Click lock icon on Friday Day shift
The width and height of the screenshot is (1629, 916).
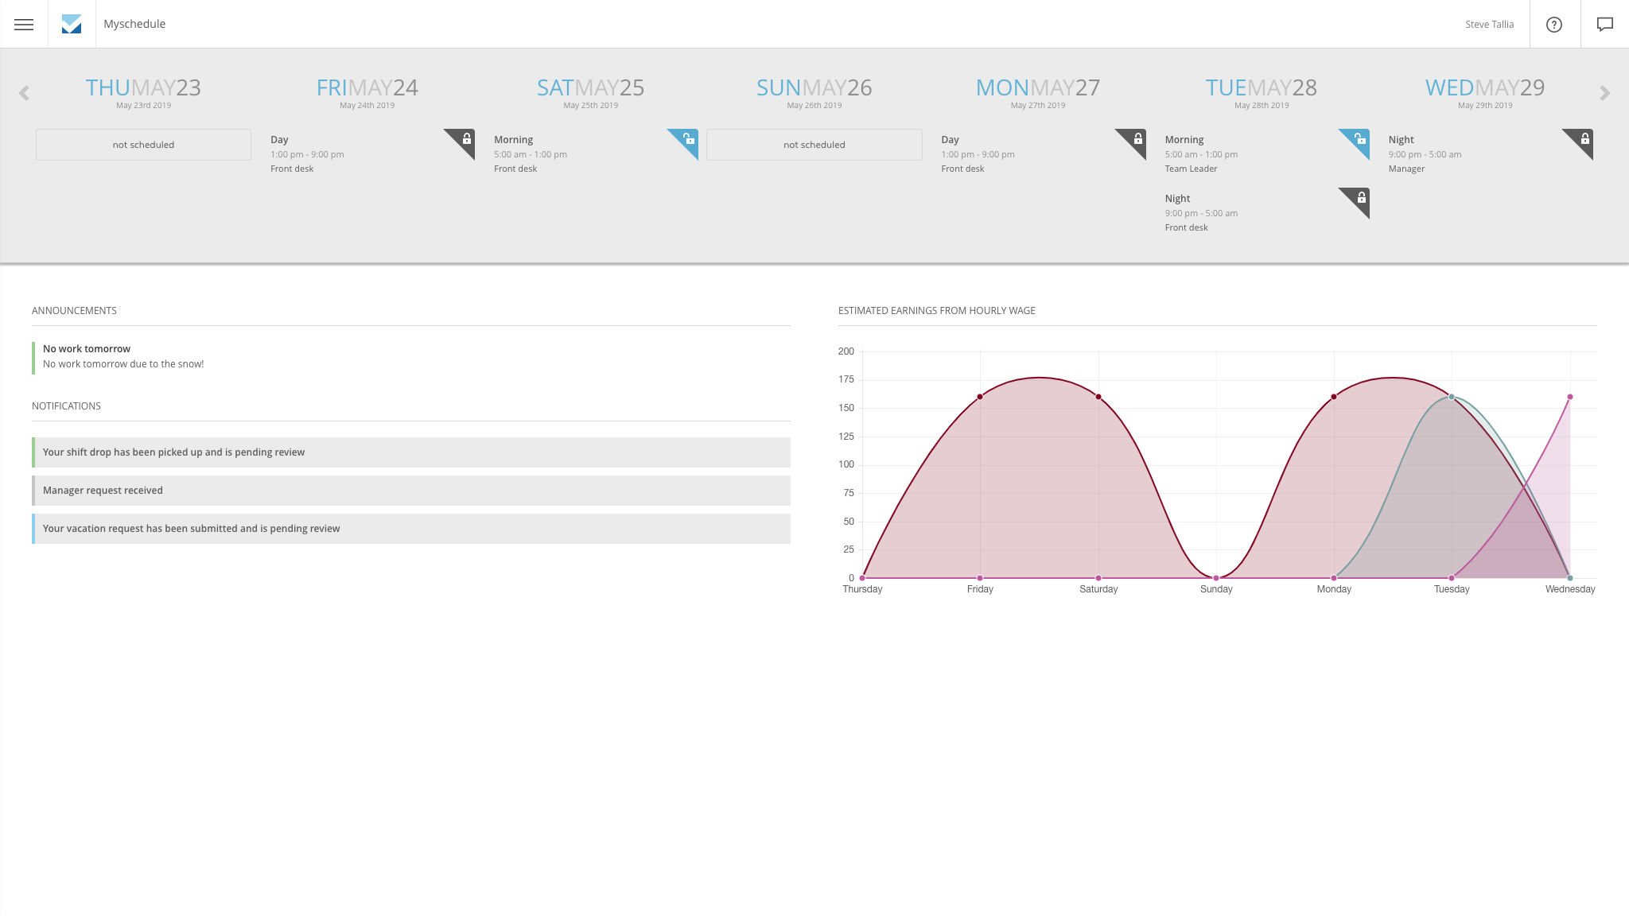tap(466, 139)
